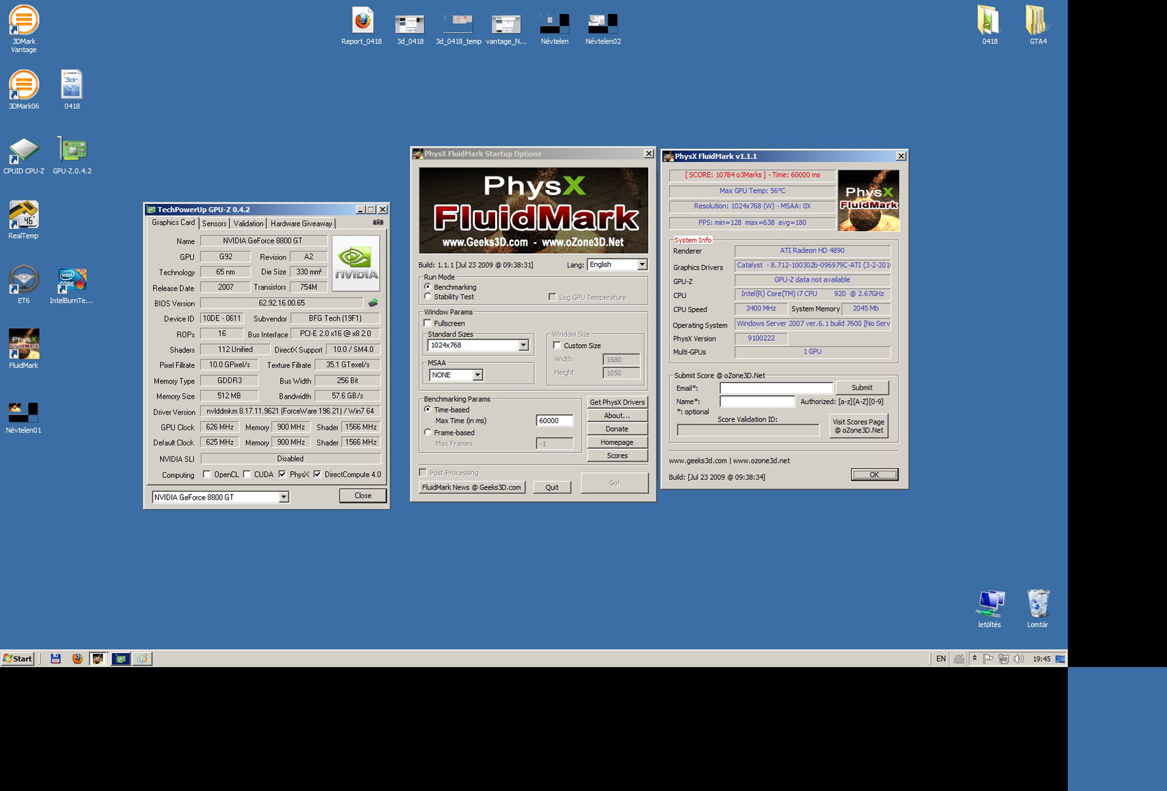Screen dimensions: 1167x791
Task: Click GPU-Z screenshot camera icon
Action: [378, 223]
